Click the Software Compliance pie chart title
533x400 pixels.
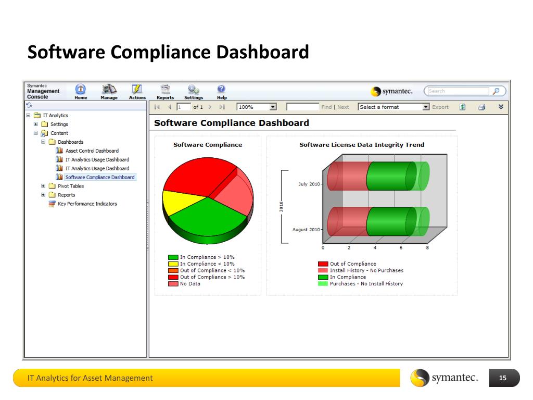pos(208,145)
